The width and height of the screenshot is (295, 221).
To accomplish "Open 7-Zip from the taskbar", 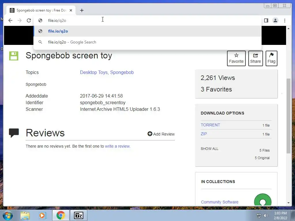I will click(79, 215).
